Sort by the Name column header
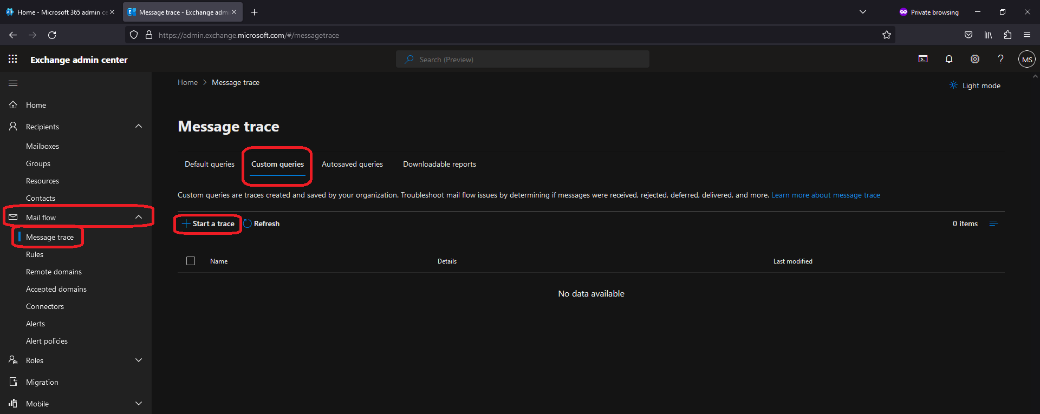The image size is (1040, 414). 219,261
